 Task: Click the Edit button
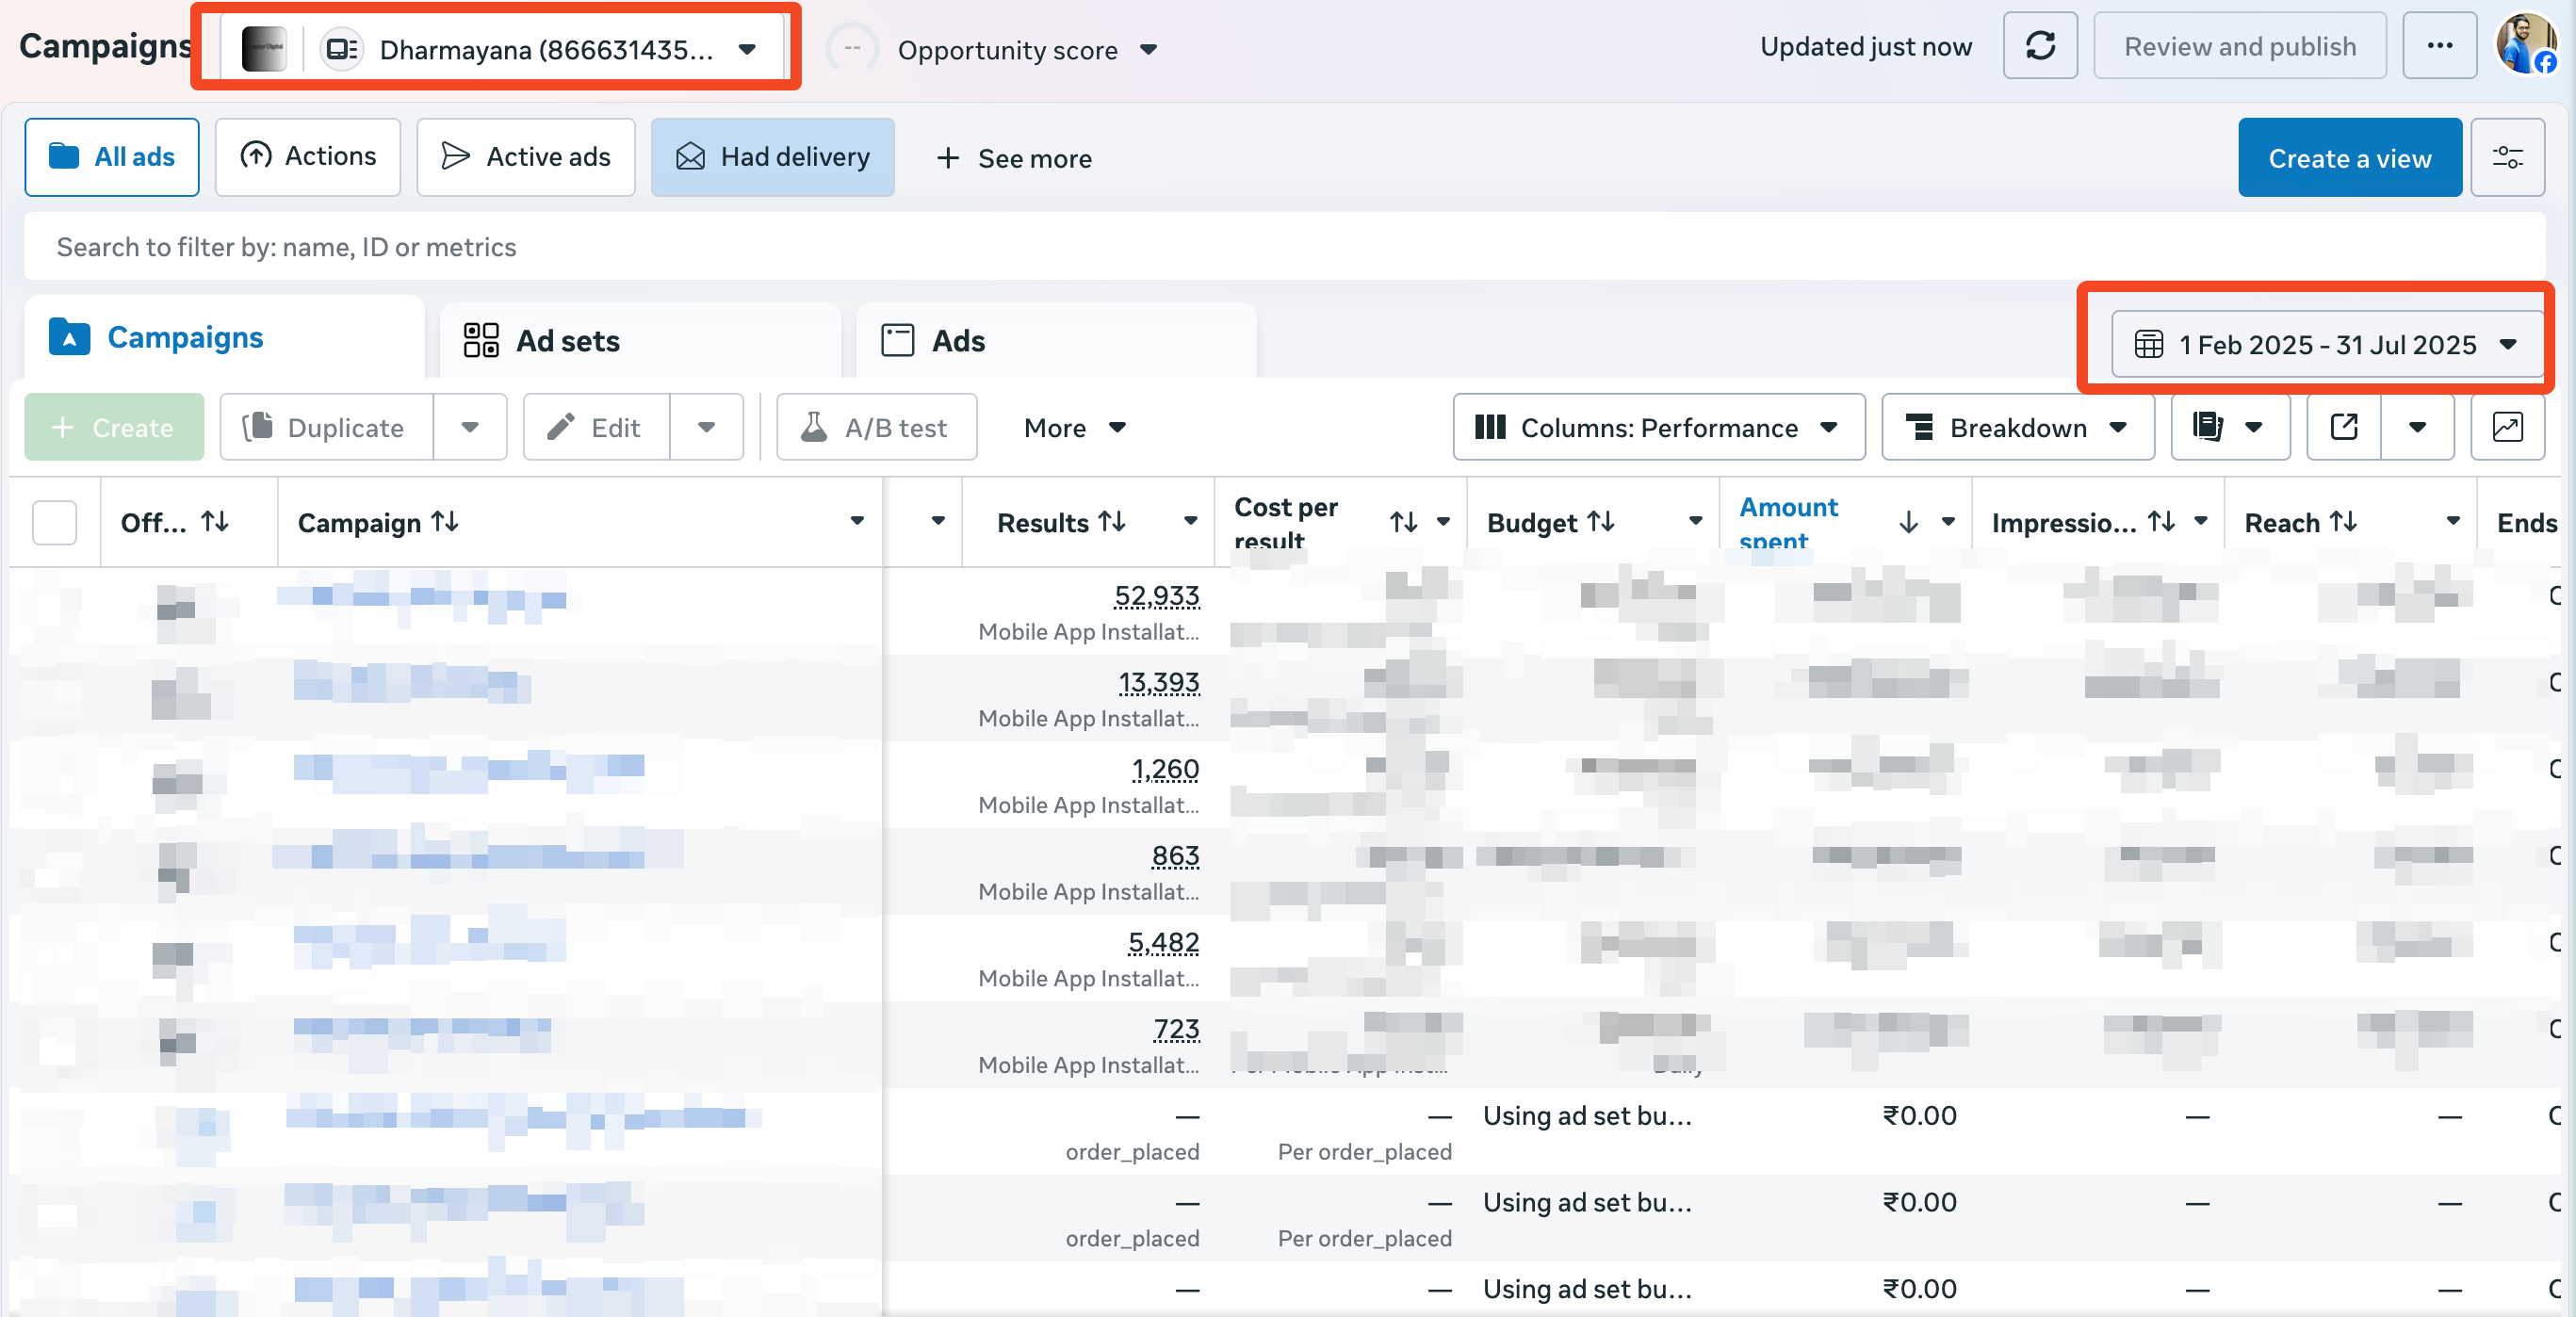click(x=596, y=428)
